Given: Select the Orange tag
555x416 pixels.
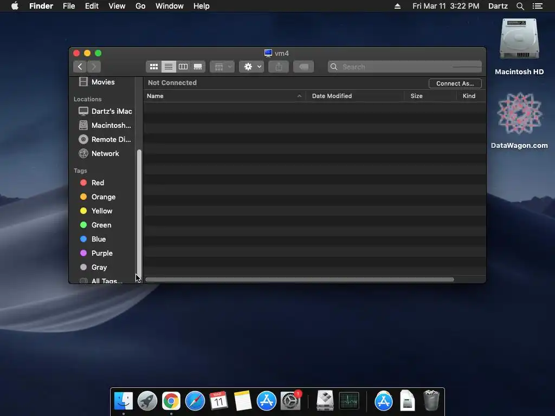Looking at the screenshot, I should click(x=102, y=197).
